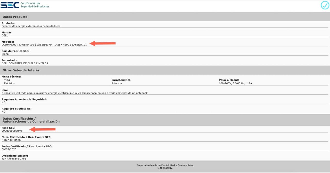The image size is (330, 173).
Task: Click 'Certificación de Seguridad de Productos' header text
Action: (x=35, y=5)
